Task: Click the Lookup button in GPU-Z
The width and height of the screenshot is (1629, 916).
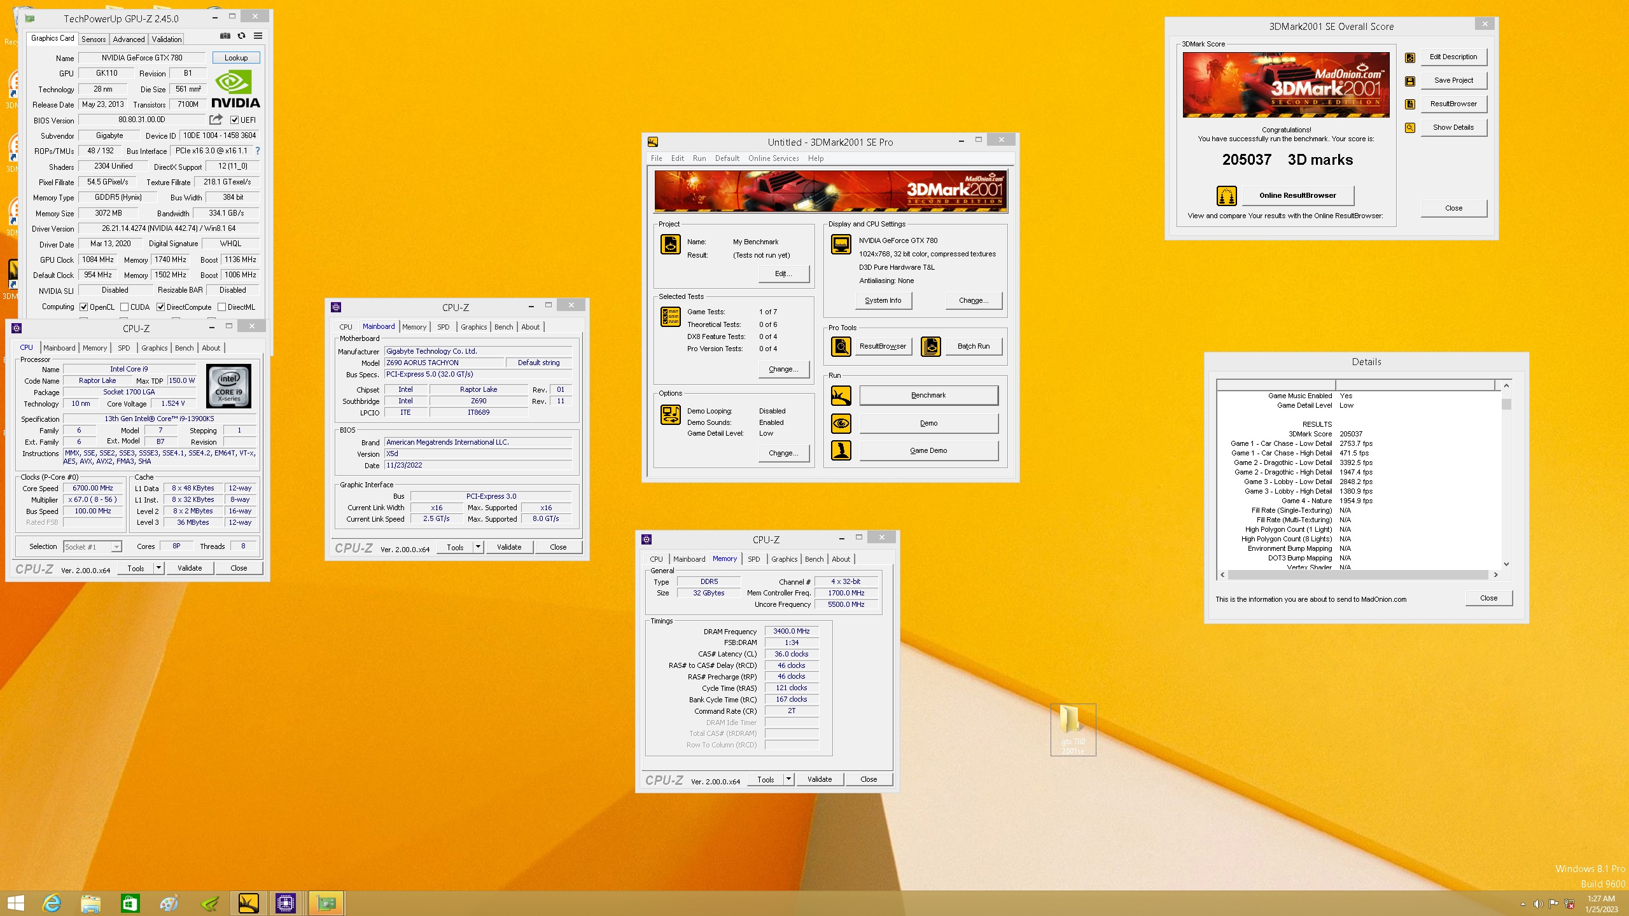Action: (x=236, y=58)
